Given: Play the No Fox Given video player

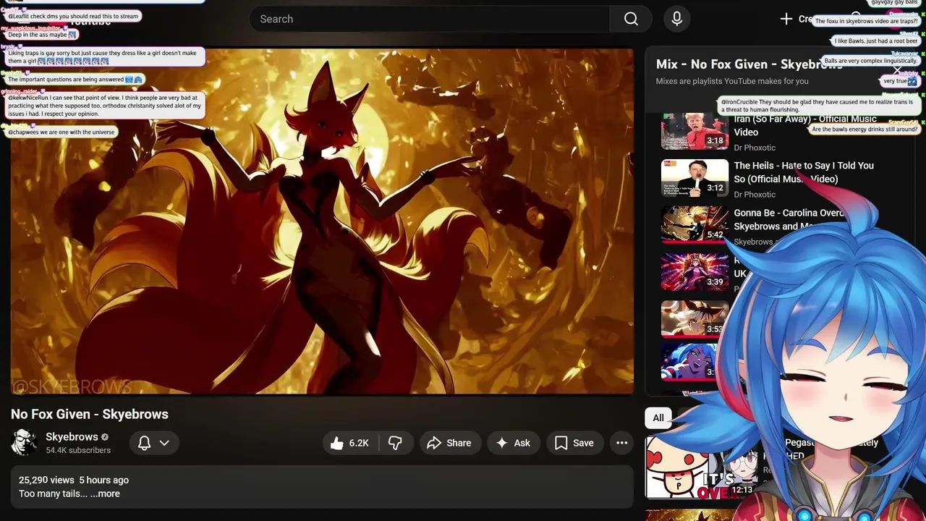Looking at the screenshot, I should (322, 221).
